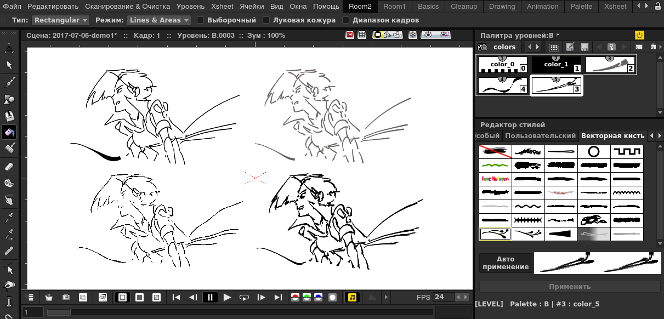Image resolution: width=664 pixels, height=319 pixels.
Task: Select the Selection arrow tool
Action: [x=9, y=65]
